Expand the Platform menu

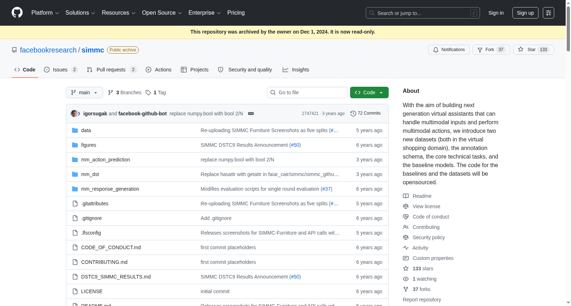point(45,13)
